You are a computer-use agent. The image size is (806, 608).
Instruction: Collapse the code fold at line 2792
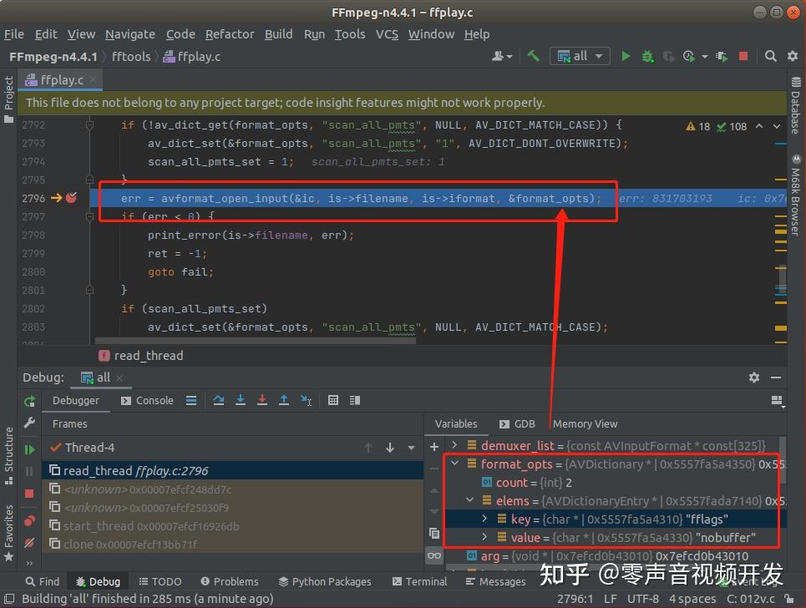point(89,125)
